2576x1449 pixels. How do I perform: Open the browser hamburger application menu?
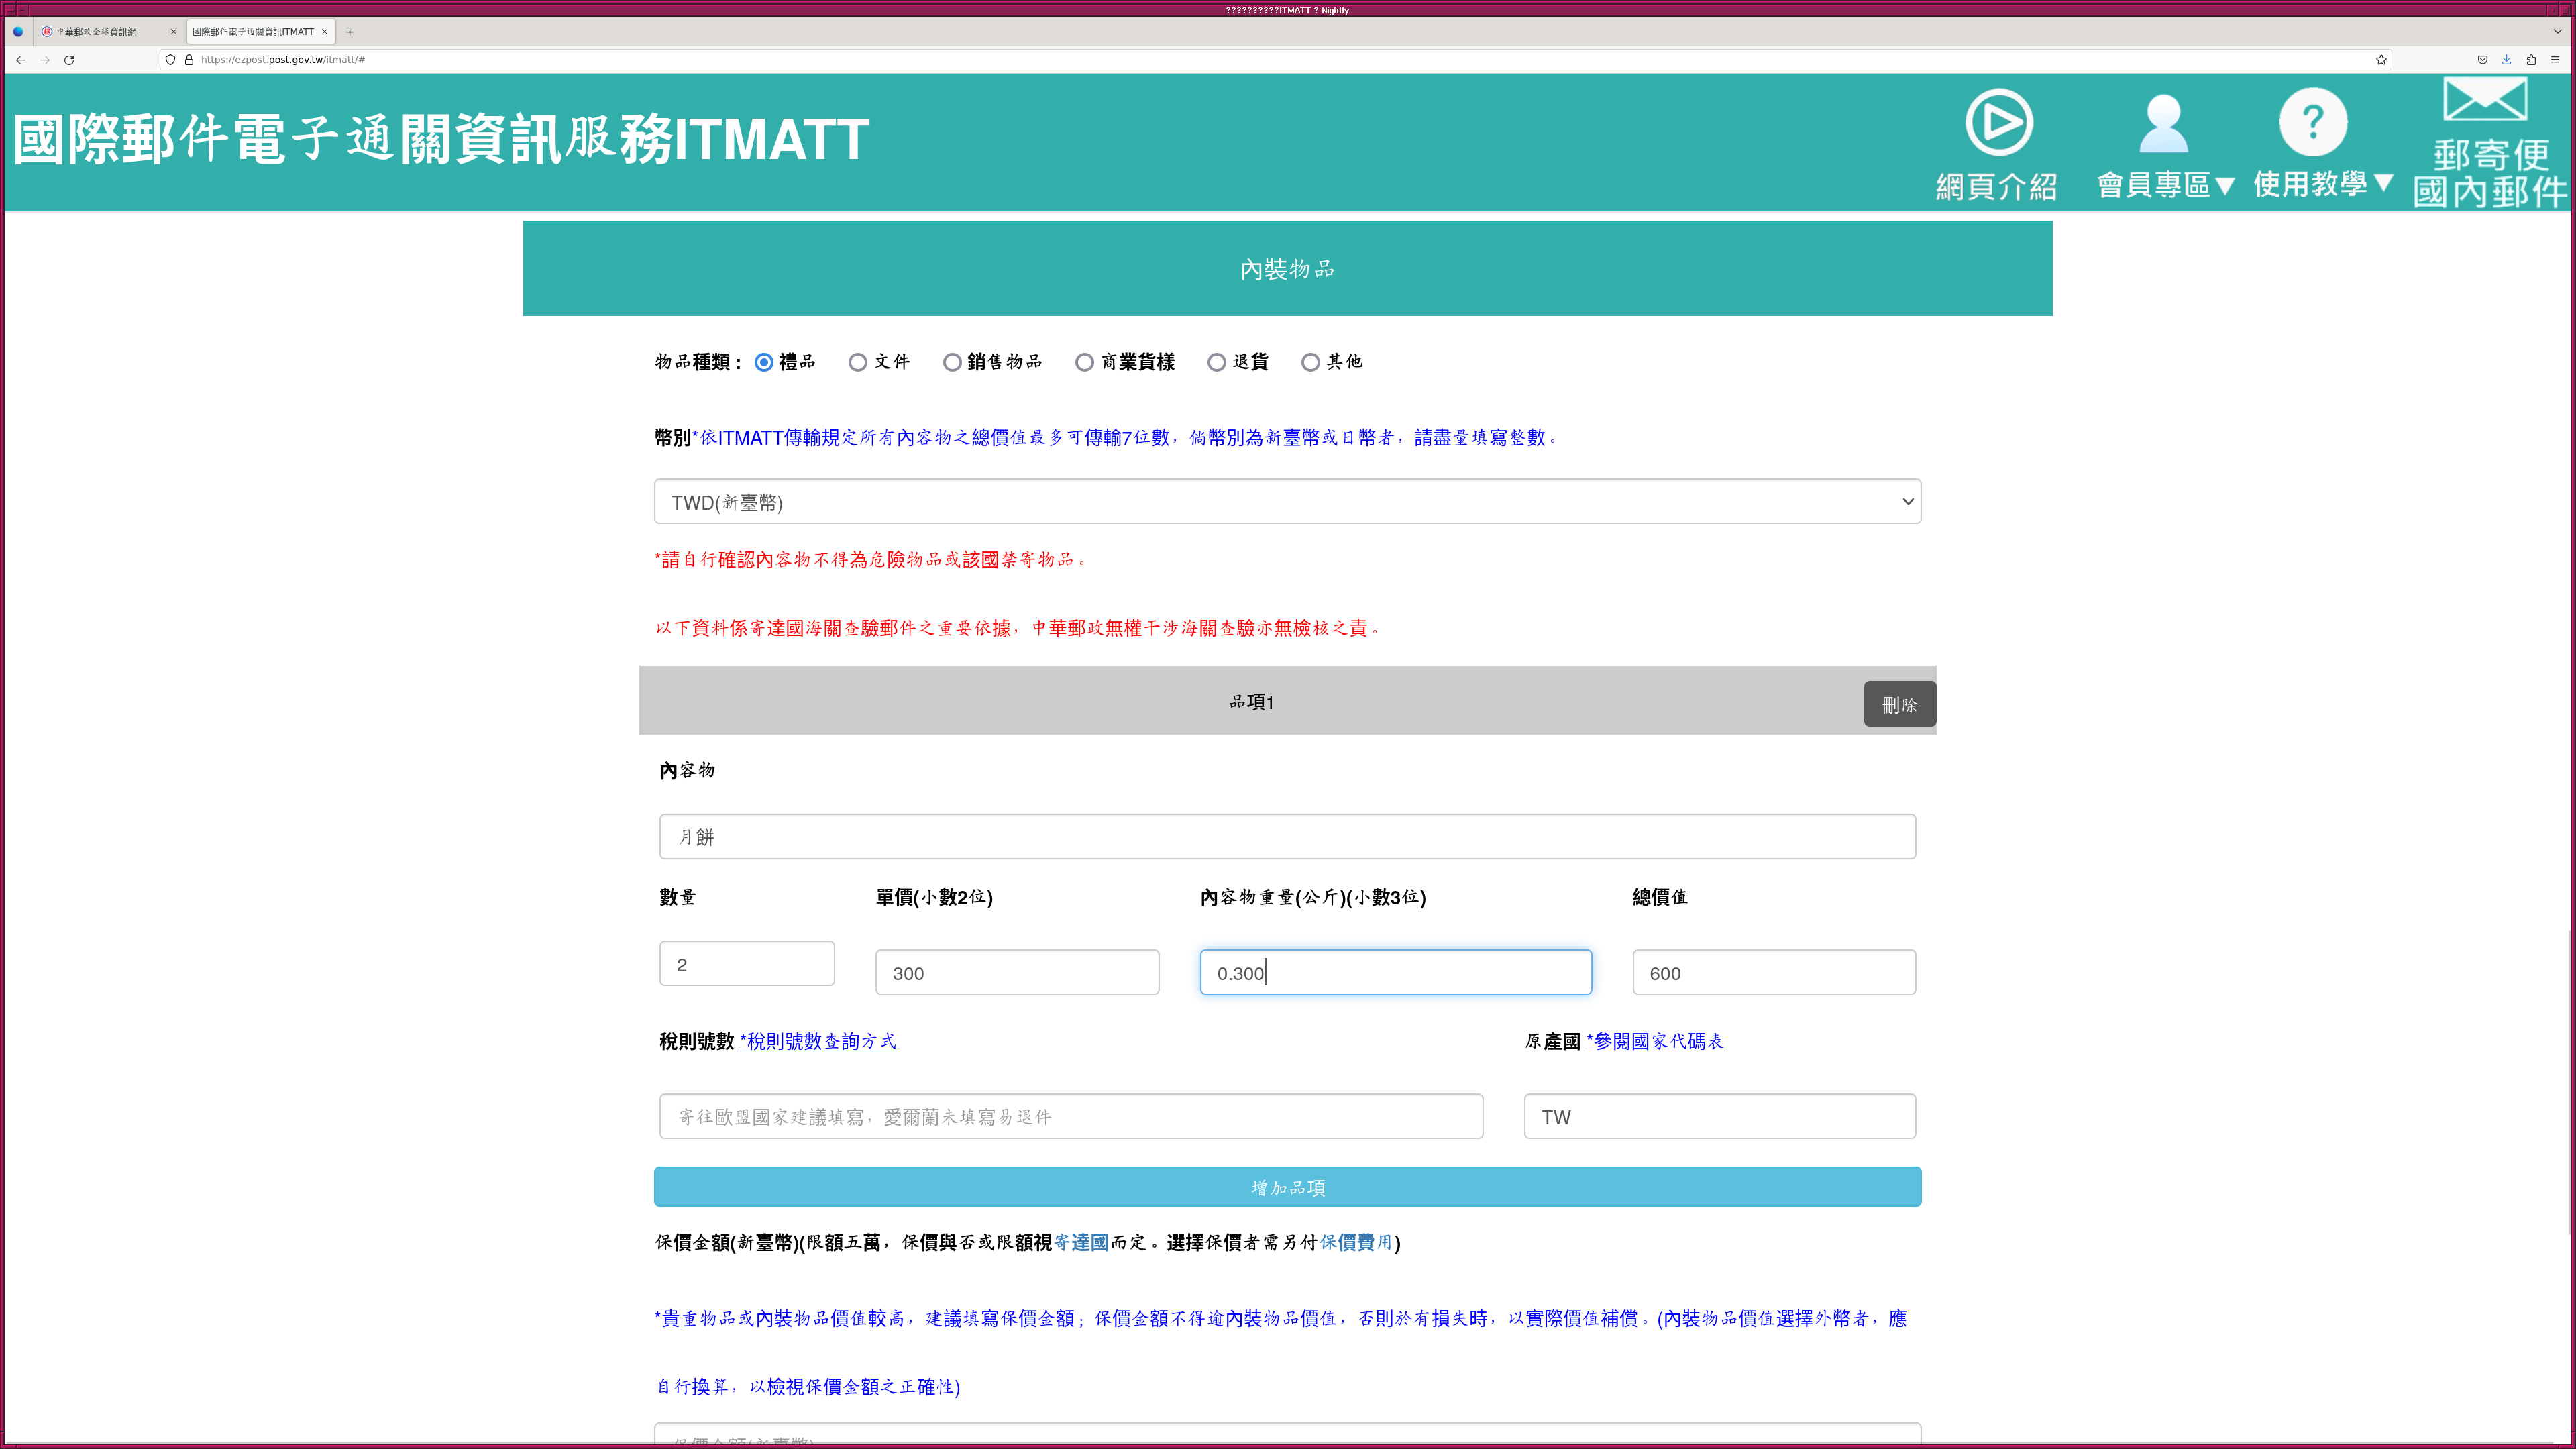2555,60
